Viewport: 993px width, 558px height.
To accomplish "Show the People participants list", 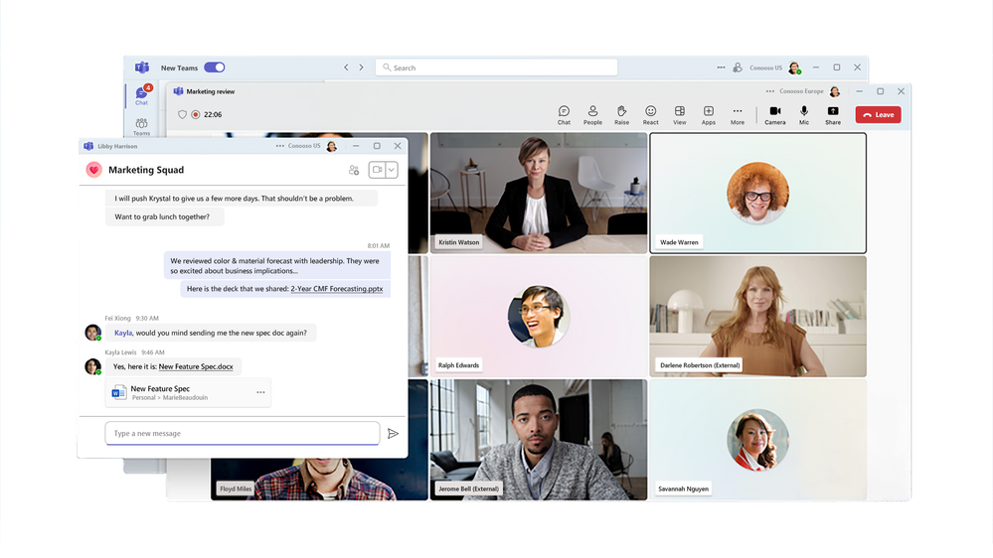I will (x=592, y=114).
